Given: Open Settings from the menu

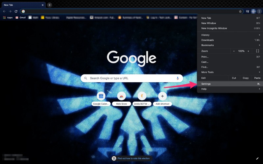Looking at the screenshot, I should pyautogui.click(x=230, y=84).
